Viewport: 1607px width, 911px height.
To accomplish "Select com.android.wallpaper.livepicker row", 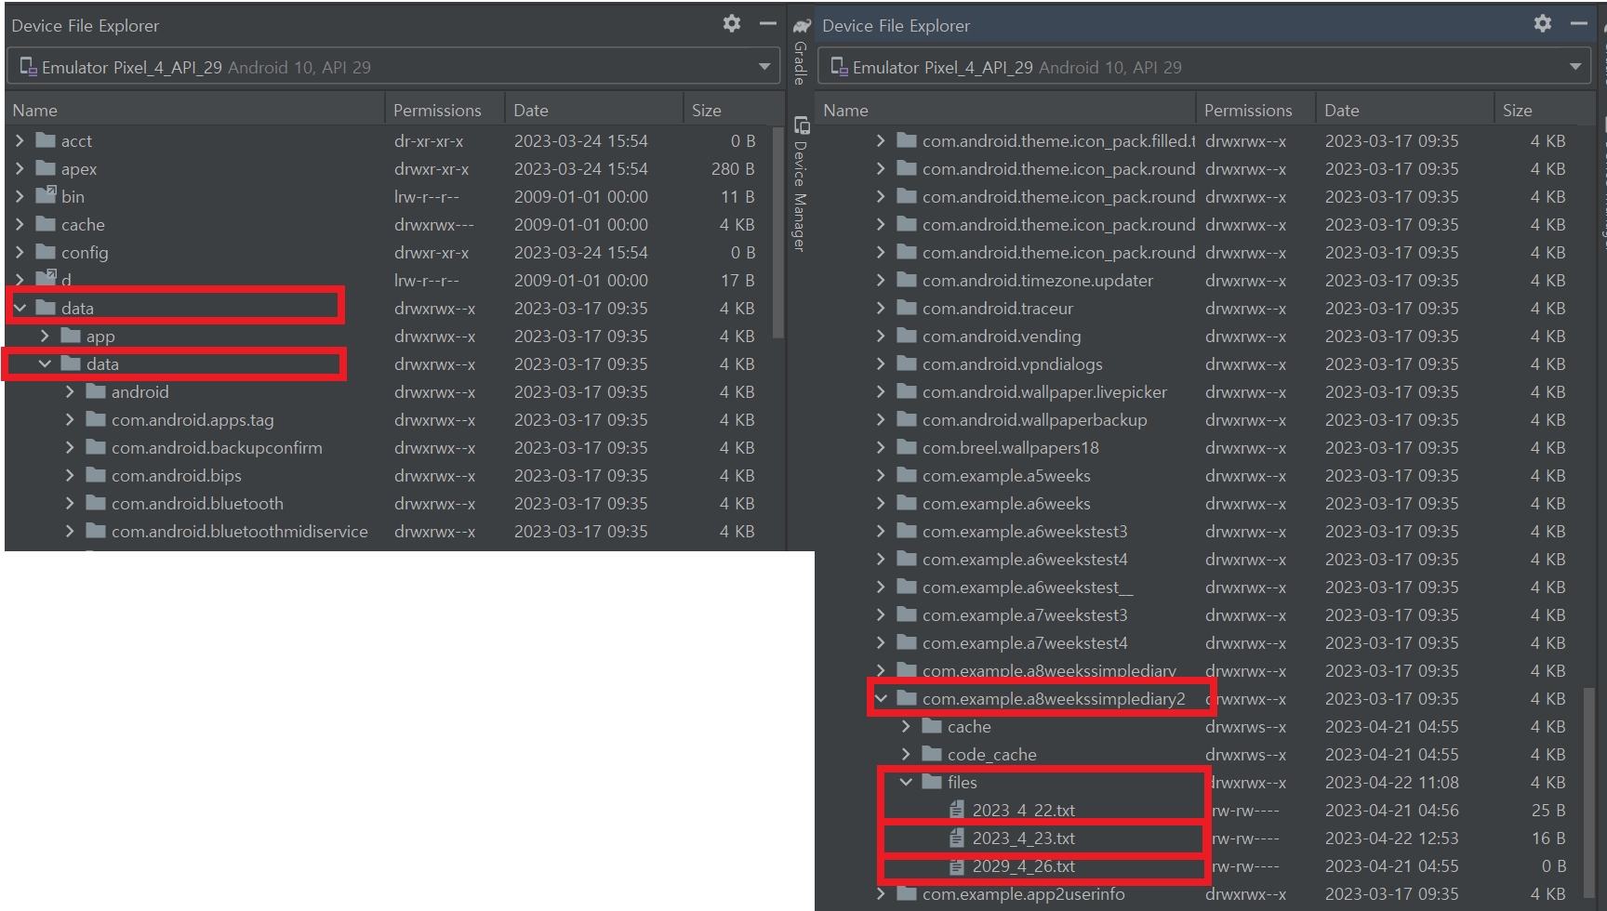I will tap(1202, 391).
